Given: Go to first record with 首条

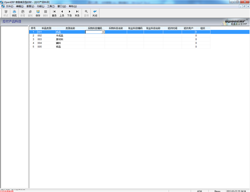Looking at the screenshot, I should pos(54,13).
